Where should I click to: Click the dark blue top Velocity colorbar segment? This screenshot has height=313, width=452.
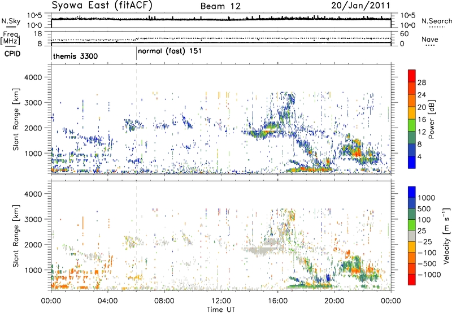click(x=412, y=192)
